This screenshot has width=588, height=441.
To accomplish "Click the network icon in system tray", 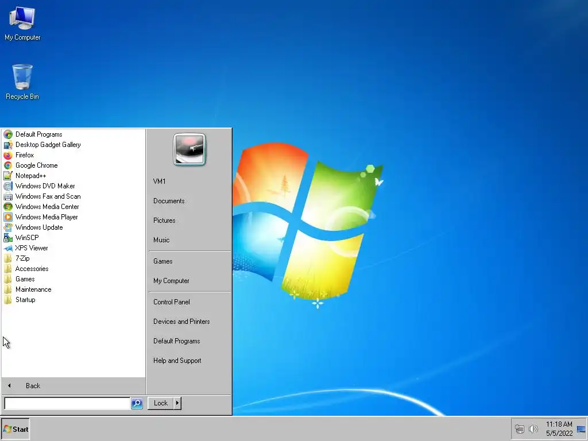I will tap(519, 428).
